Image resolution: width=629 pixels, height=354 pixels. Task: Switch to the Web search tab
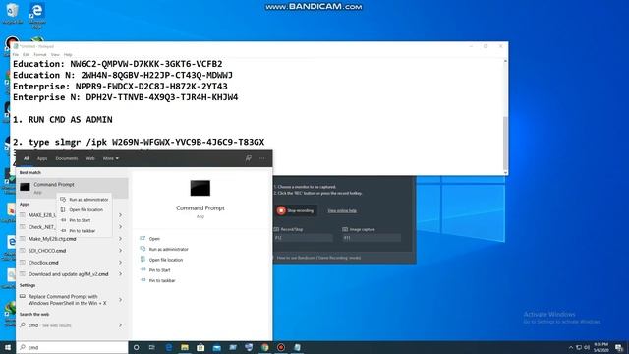coord(90,158)
